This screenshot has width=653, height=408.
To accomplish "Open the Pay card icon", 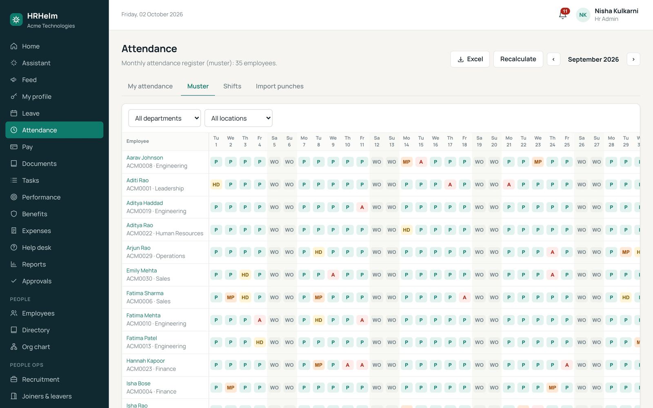I will click(14, 146).
